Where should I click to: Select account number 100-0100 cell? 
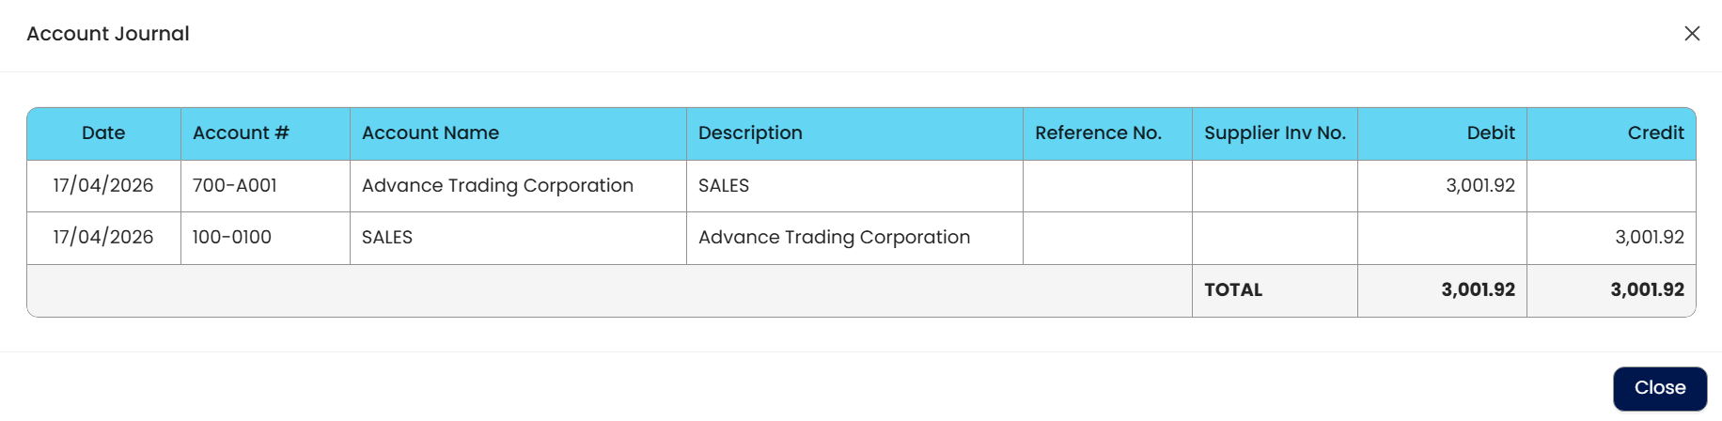pos(232,238)
